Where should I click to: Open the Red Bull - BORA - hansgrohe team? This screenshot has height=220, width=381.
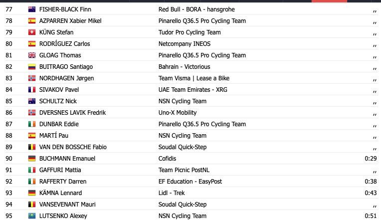(196, 9)
